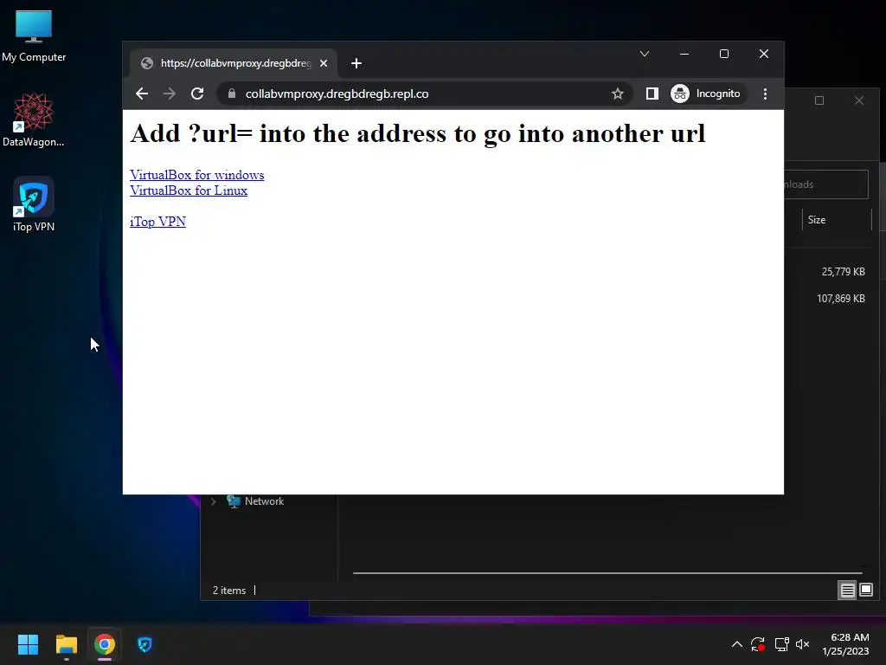Maximize the File Explorer window
The height and width of the screenshot is (665, 886).
point(819,100)
